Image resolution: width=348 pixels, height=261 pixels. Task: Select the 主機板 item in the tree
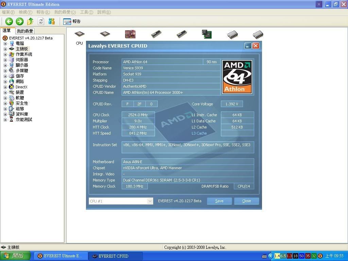[22, 49]
